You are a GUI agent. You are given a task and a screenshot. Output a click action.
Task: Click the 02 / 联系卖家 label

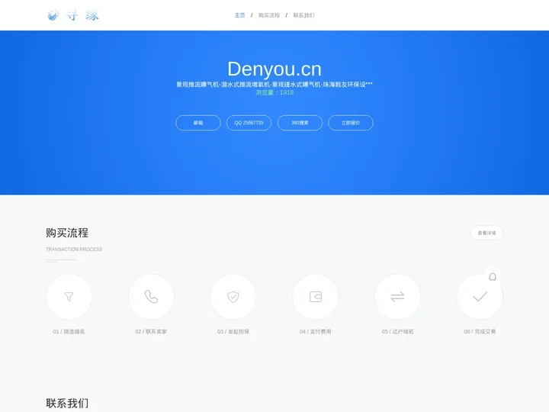coord(151,331)
